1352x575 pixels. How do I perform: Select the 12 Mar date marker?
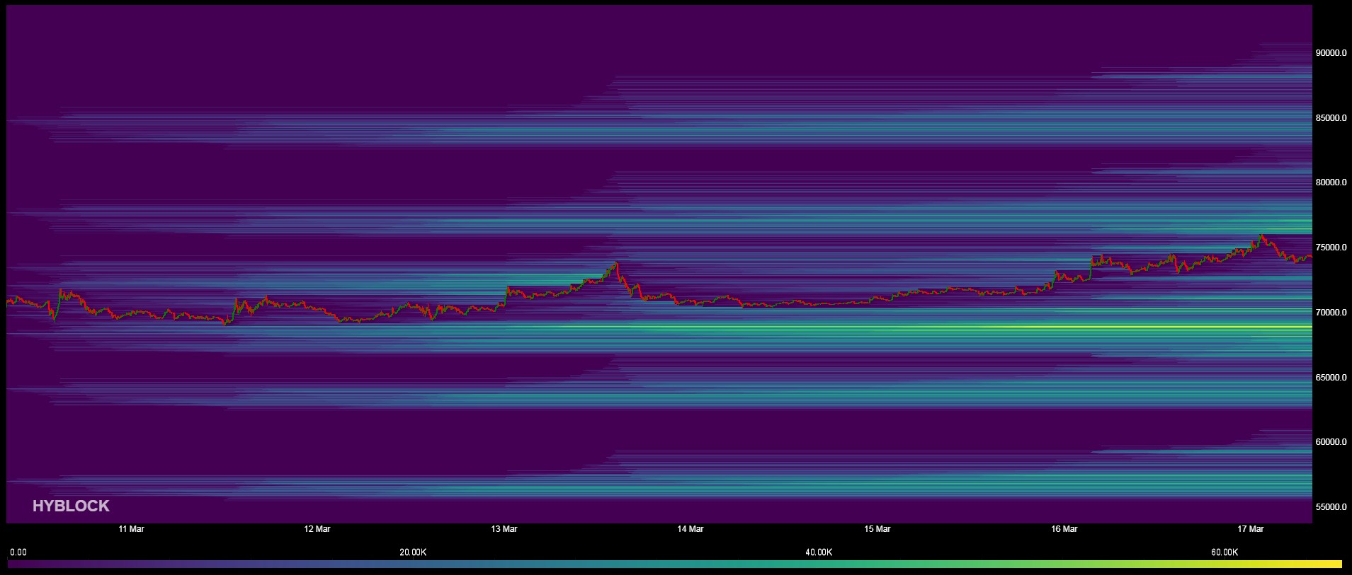point(317,529)
